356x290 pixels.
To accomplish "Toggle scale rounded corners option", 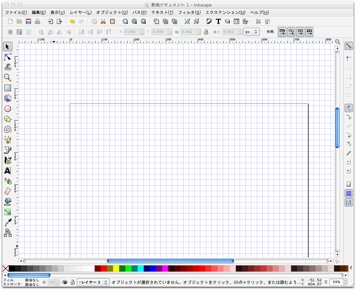I will tap(291, 32).
